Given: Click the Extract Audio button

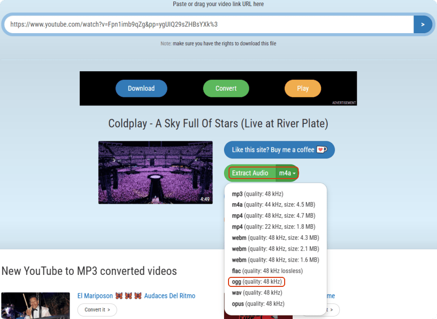Looking at the screenshot, I should (x=250, y=173).
